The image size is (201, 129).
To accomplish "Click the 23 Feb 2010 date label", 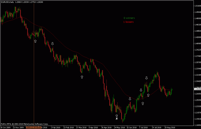I will pyautogui.click(x=69, y=127).
